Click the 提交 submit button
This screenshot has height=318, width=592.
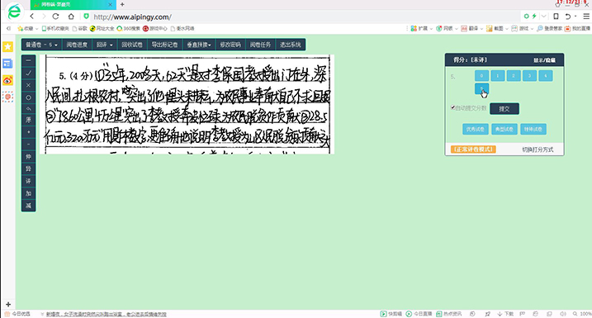504,109
